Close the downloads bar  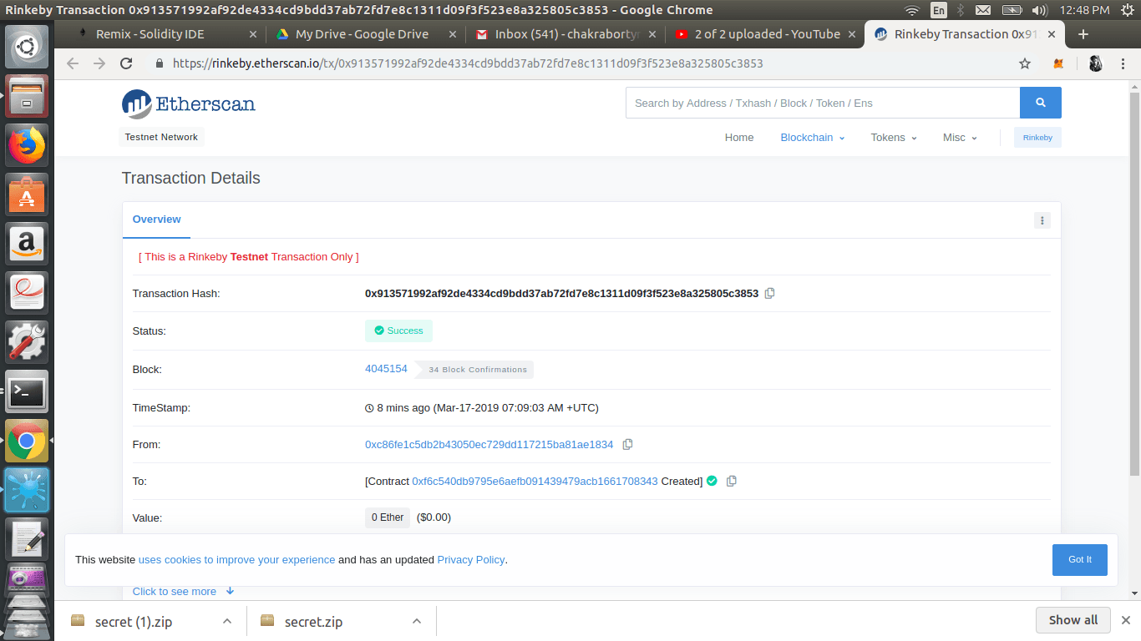[x=1125, y=620]
